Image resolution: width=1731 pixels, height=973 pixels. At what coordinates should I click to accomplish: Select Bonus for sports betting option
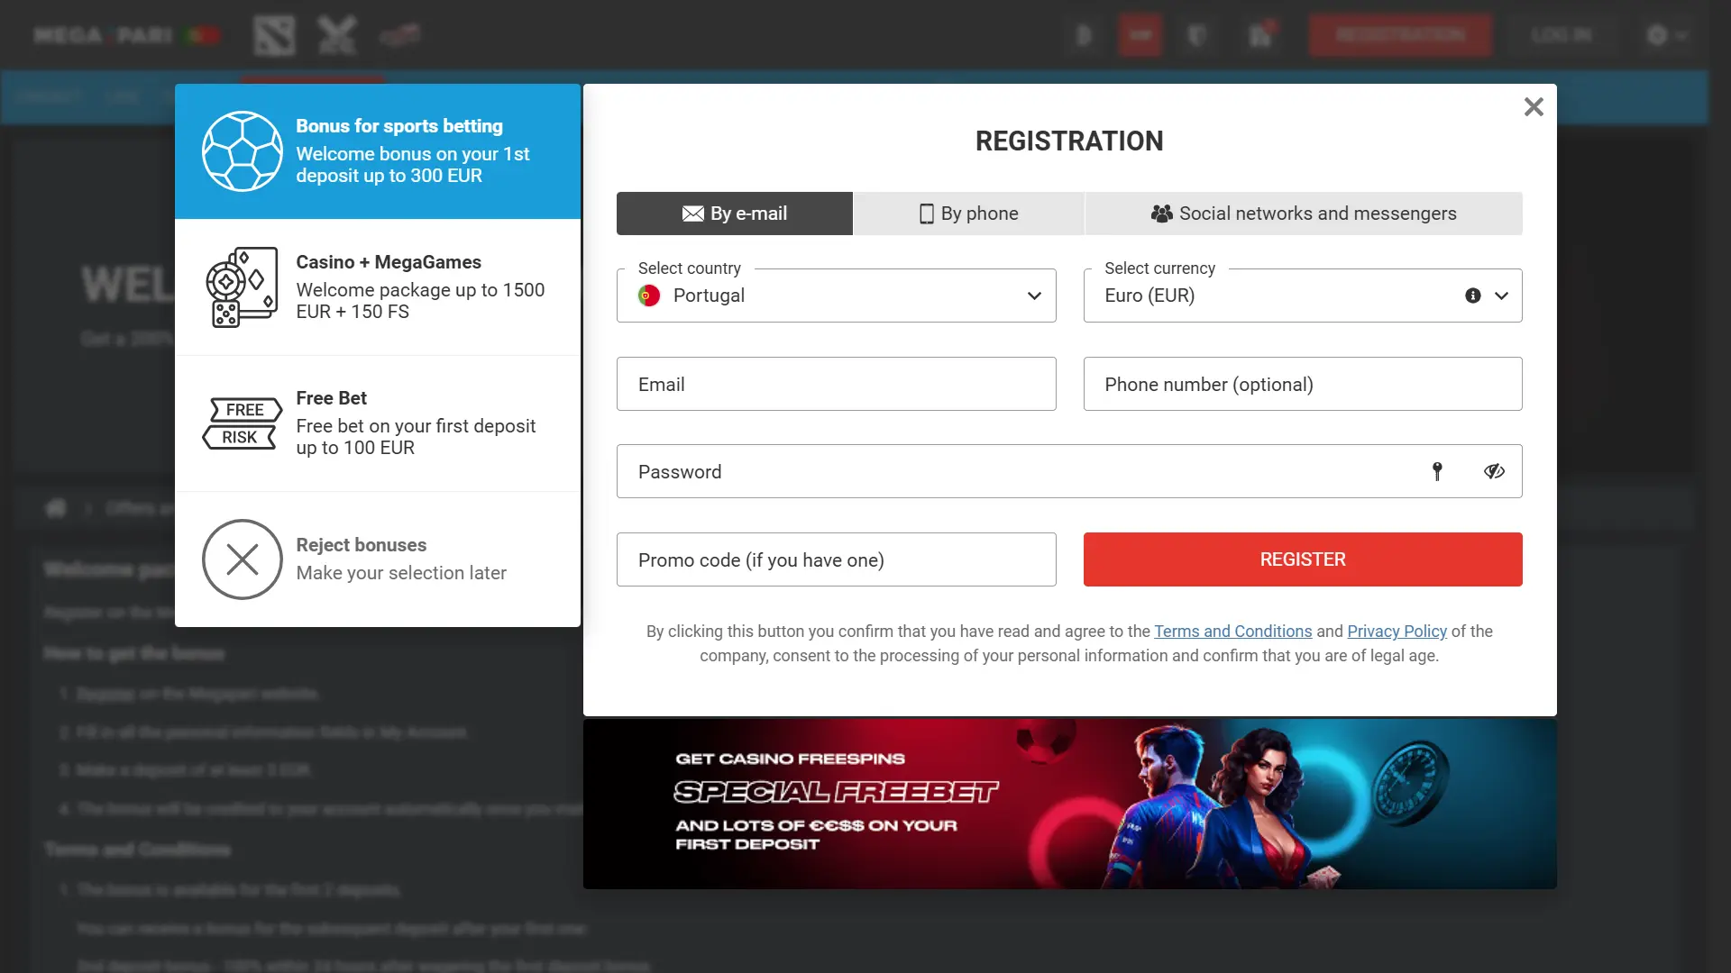[x=378, y=150]
